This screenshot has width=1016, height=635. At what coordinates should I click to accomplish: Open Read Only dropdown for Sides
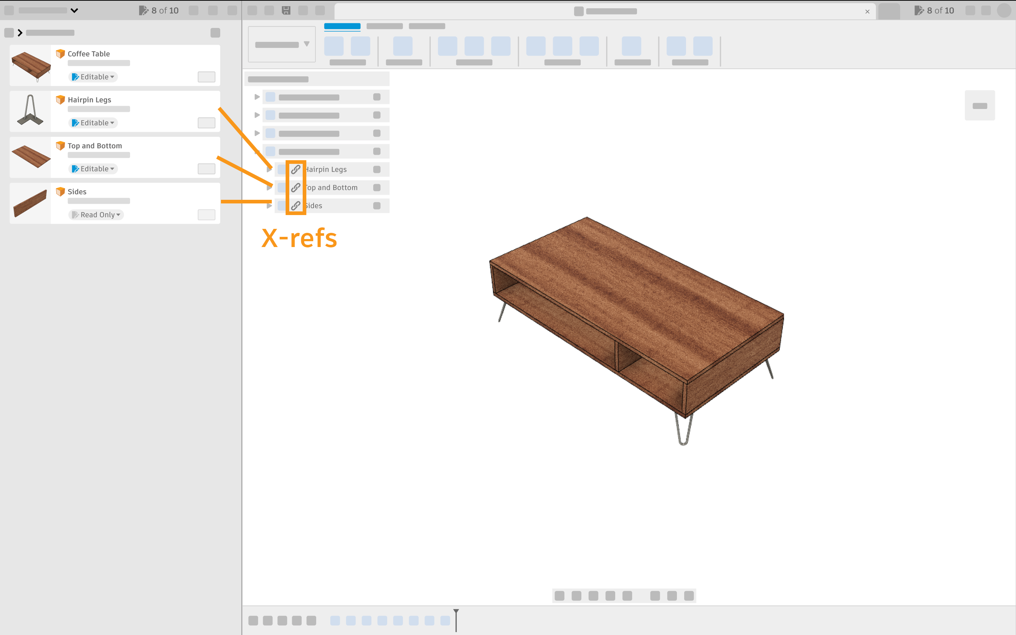96,215
